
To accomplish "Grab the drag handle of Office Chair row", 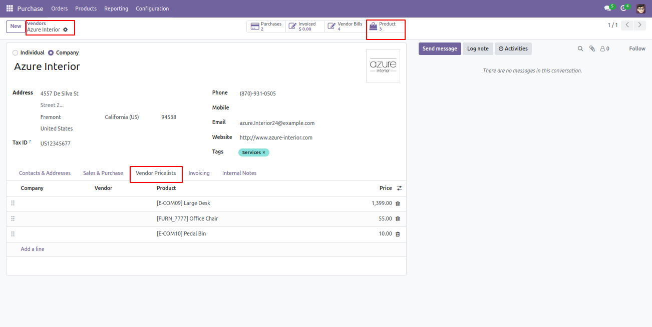I will pos(13,218).
